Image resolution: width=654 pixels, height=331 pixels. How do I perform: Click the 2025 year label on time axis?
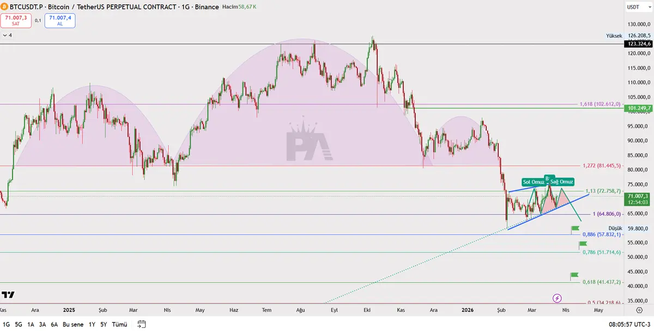point(69,310)
